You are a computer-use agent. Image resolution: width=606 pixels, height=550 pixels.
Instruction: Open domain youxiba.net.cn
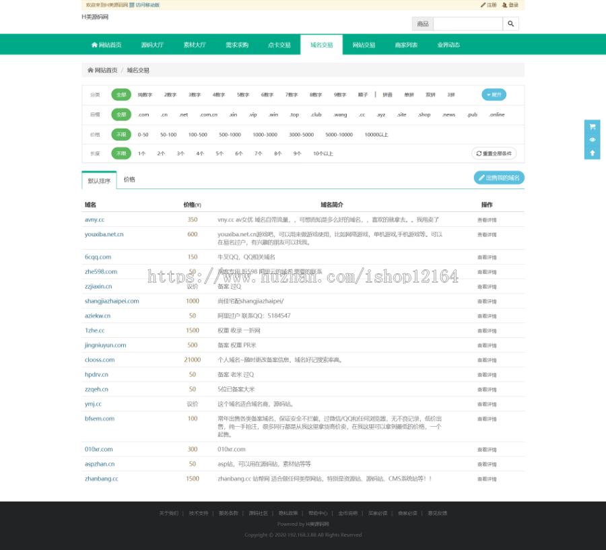(x=104, y=234)
